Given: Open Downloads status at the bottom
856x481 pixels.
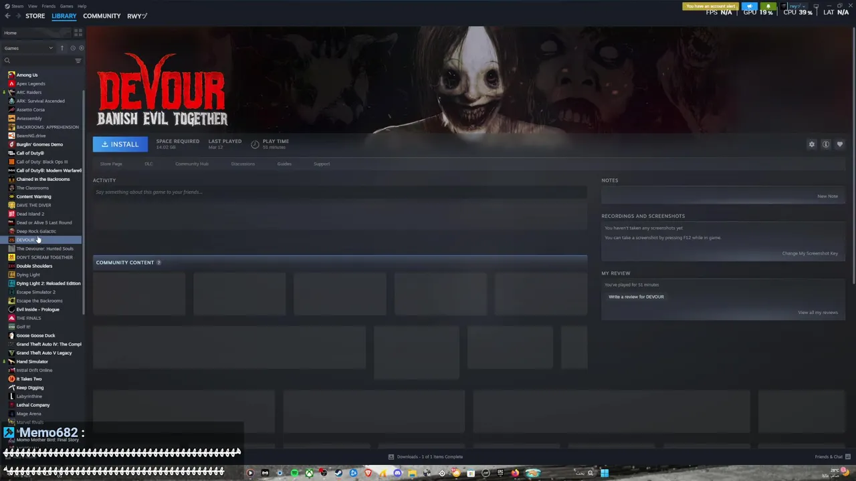Looking at the screenshot, I should pyautogui.click(x=426, y=457).
